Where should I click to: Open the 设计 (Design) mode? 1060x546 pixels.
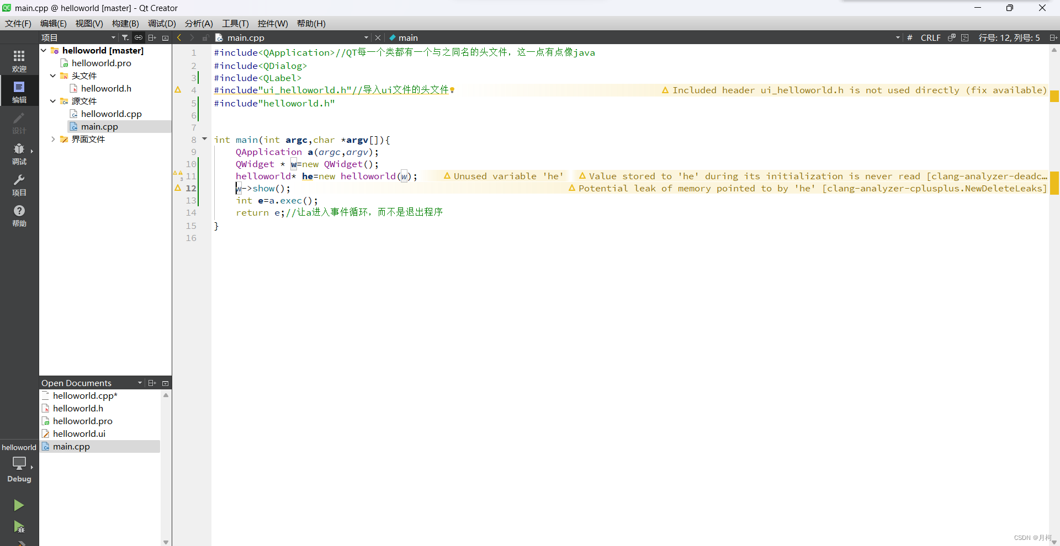[x=19, y=122]
